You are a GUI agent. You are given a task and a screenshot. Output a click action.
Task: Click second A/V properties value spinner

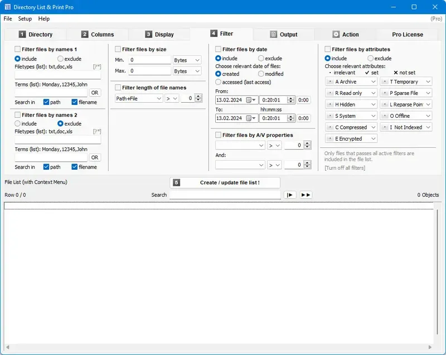pyautogui.click(x=307, y=165)
